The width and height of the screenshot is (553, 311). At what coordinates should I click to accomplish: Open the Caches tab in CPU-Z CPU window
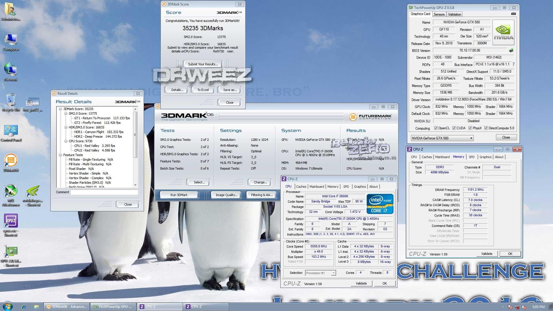tap(301, 187)
